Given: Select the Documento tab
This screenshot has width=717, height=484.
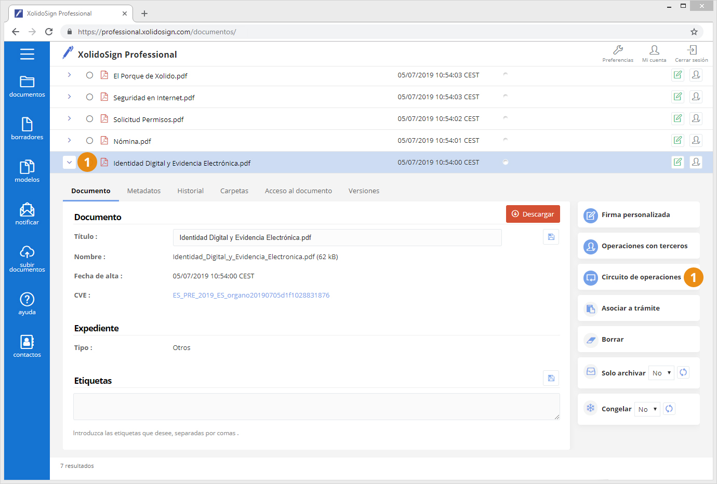Looking at the screenshot, I should click(91, 191).
